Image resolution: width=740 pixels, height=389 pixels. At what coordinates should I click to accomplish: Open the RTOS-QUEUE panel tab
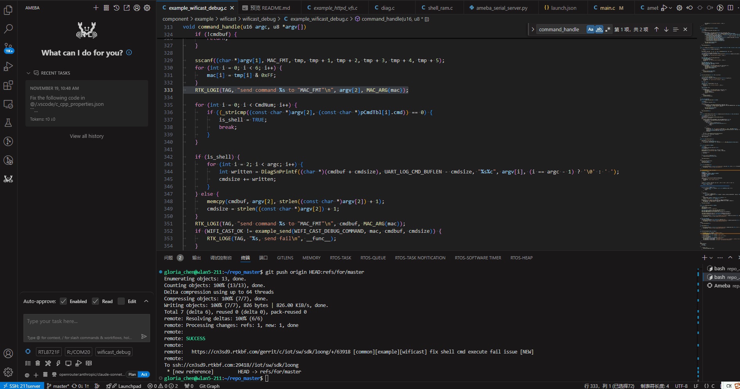pyautogui.click(x=373, y=258)
